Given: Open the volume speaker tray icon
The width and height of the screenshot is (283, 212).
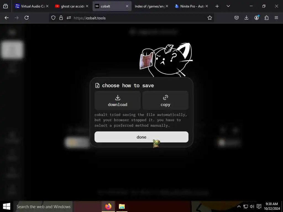Looking at the screenshot, I should click(x=252, y=206).
